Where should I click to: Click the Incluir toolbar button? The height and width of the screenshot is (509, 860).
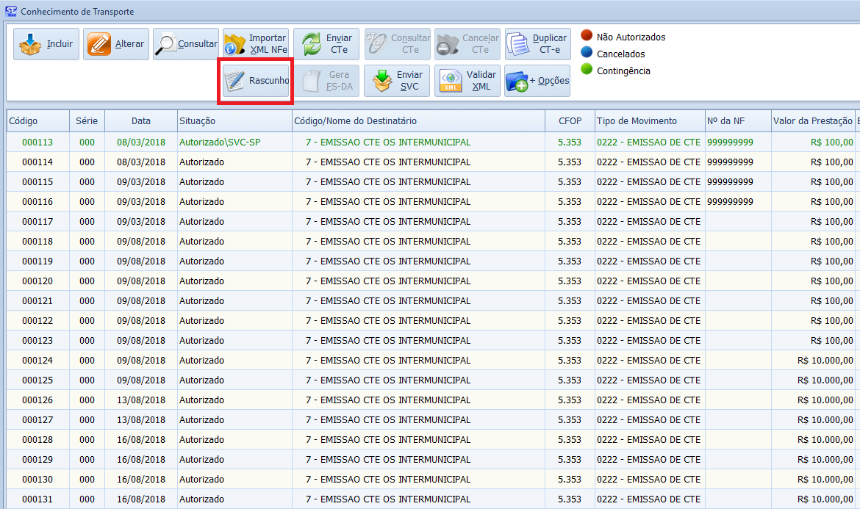coord(46,44)
